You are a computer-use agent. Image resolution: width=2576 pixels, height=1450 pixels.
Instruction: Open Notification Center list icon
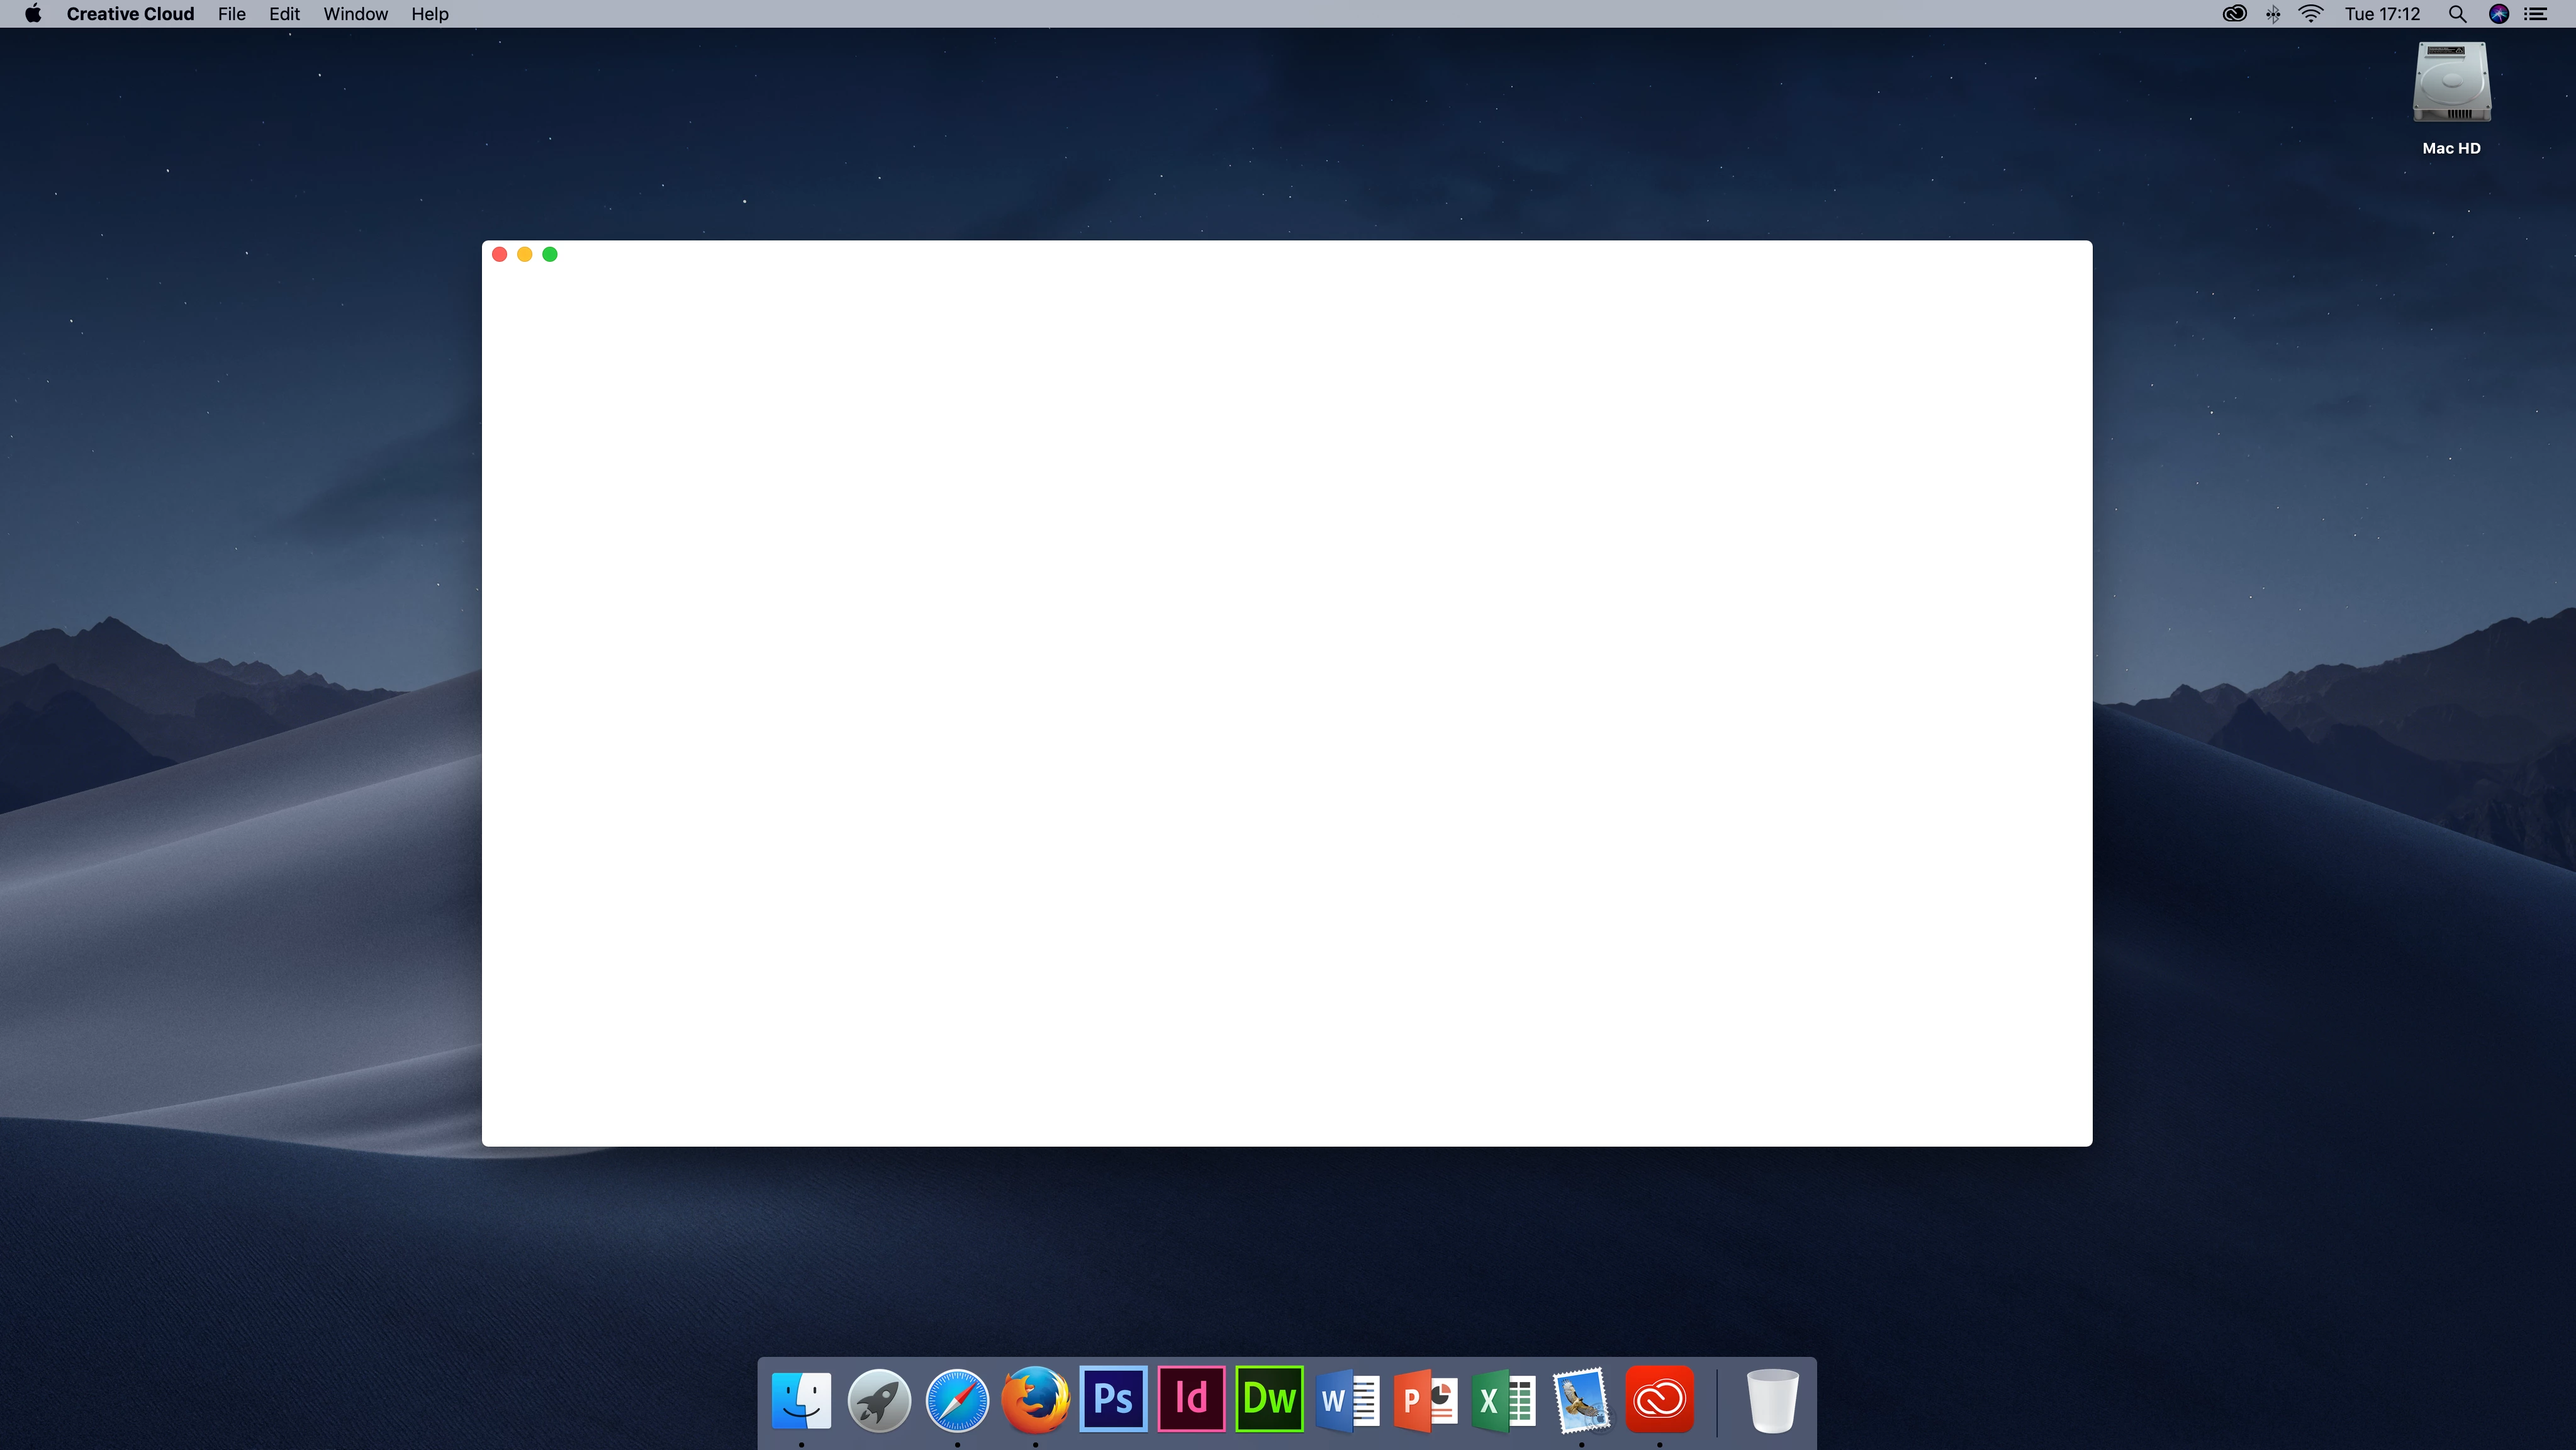coord(2536,14)
